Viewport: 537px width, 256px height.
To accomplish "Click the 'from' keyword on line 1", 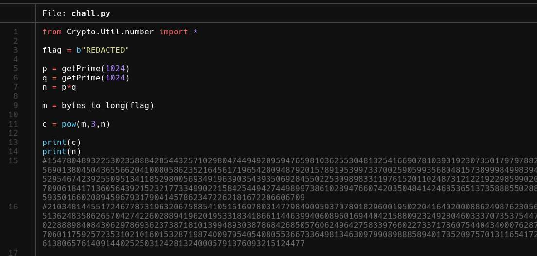I will (x=52, y=32).
